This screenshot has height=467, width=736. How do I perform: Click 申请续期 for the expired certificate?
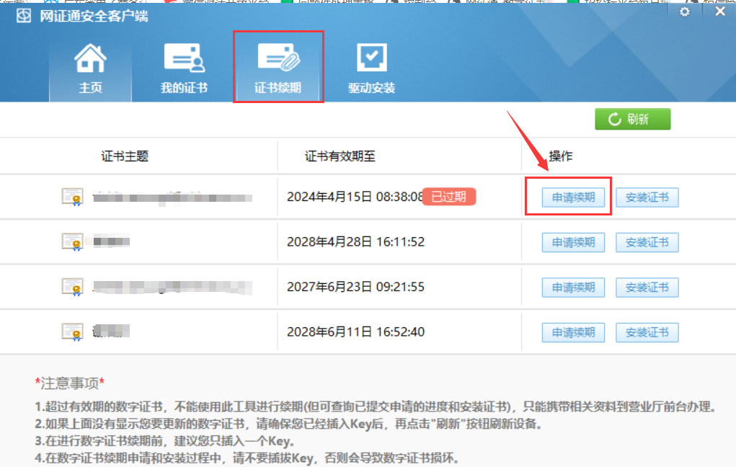click(x=573, y=197)
